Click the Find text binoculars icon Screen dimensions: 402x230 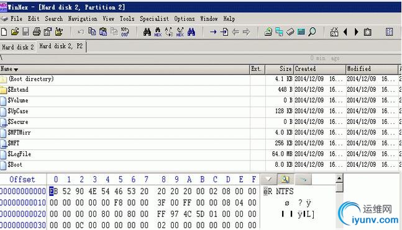(x=147, y=32)
